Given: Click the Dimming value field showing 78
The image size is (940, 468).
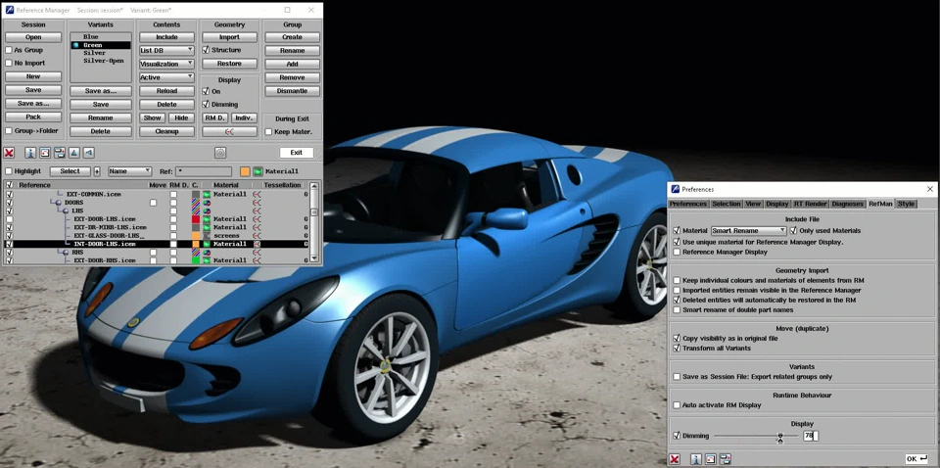Looking at the screenshot, I should (811, 437).
